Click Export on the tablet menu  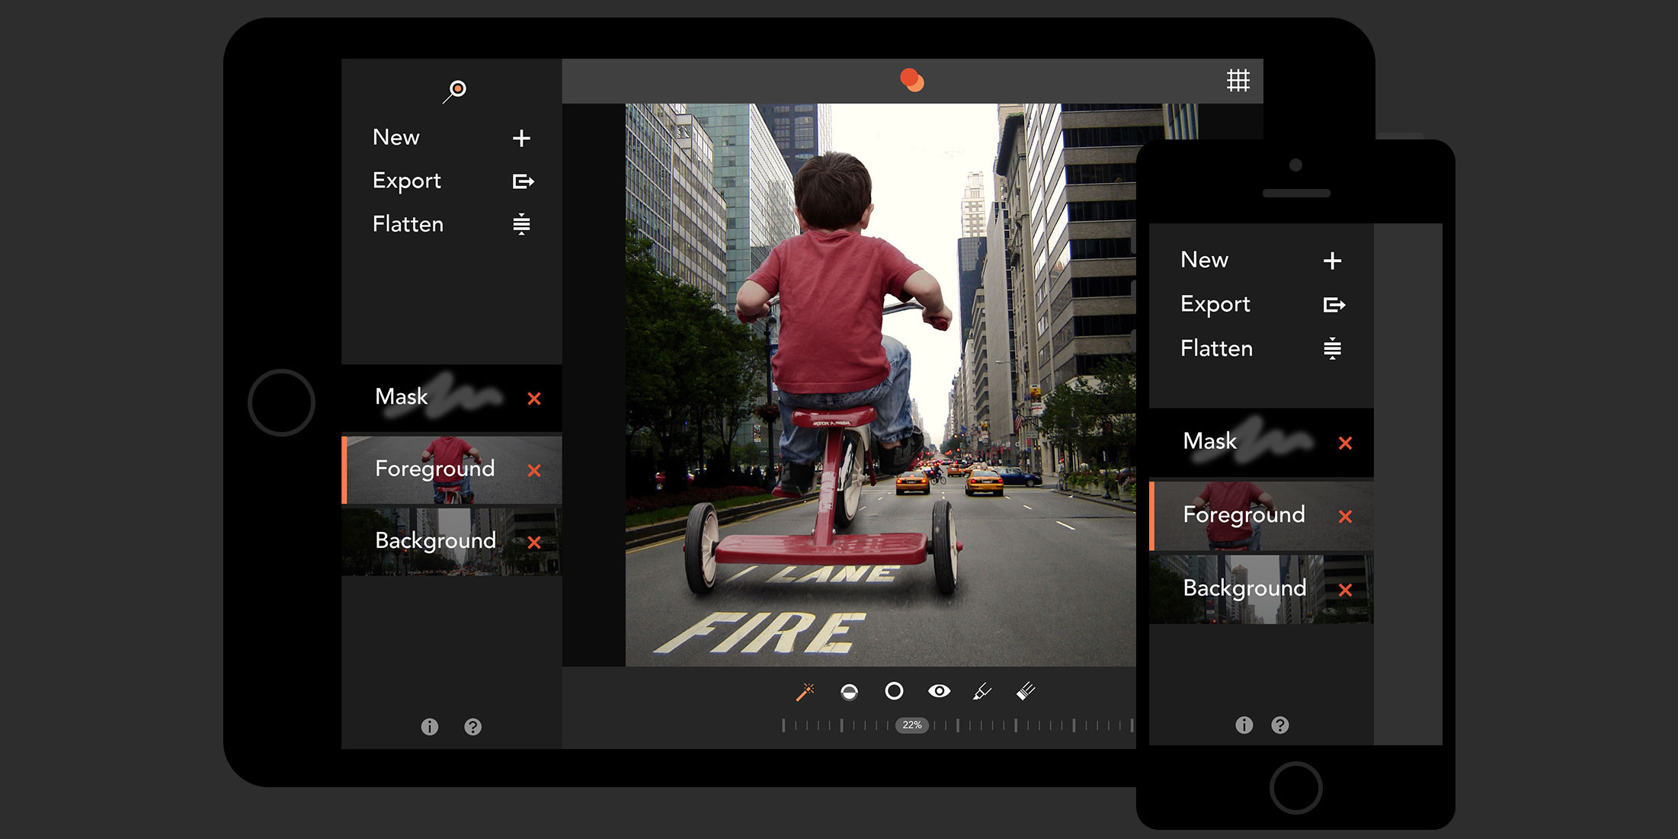click(407, 181)
